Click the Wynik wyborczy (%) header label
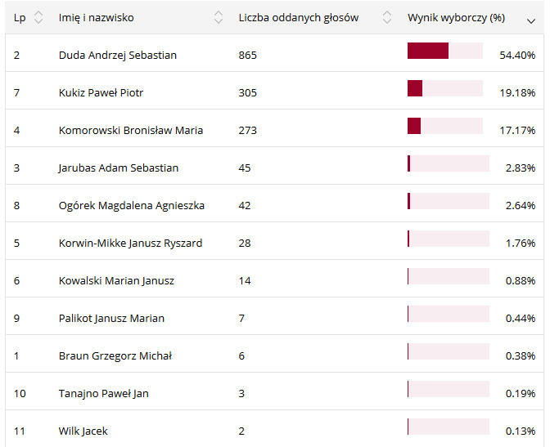Screen dimensions: 550x447 click(x=456, y=18)
